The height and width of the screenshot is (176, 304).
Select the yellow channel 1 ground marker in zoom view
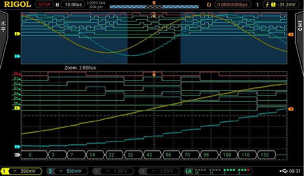pos(17,108)
